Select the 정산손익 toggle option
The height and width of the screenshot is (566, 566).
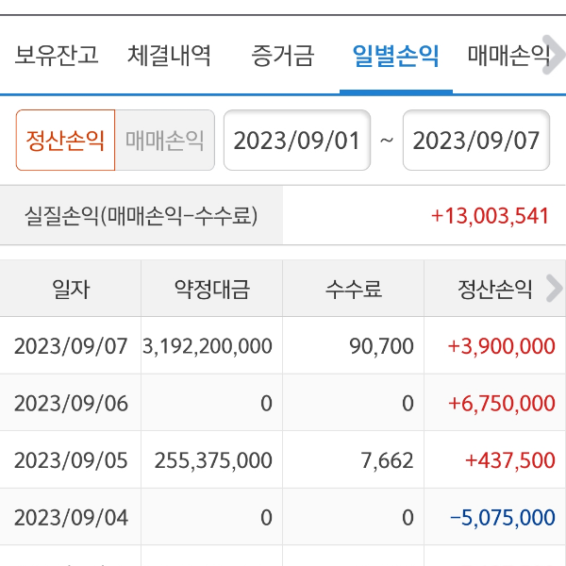pyautogui.click(x=65, y=141)
